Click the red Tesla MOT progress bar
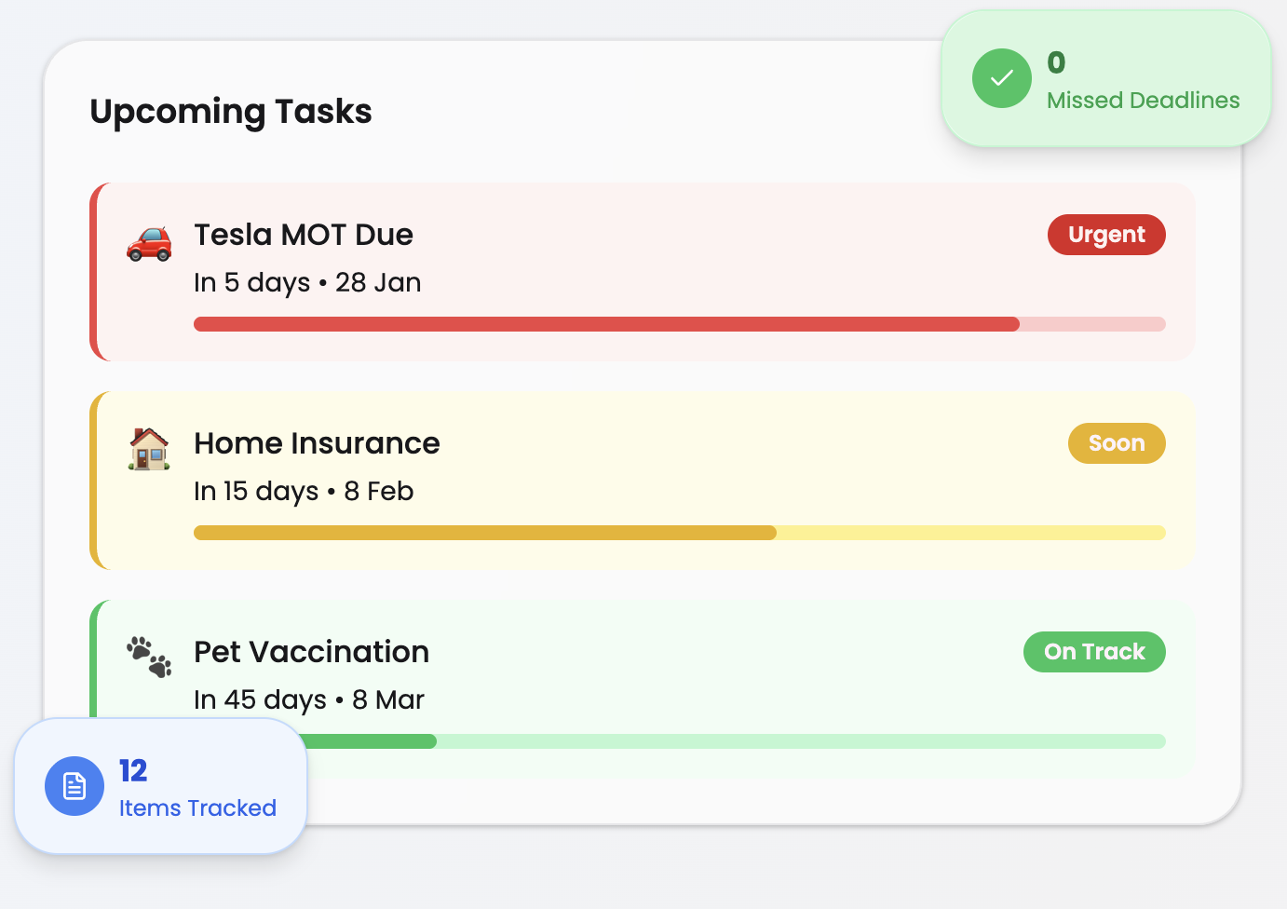The image size is (1287, 909). tap(605, 324)
